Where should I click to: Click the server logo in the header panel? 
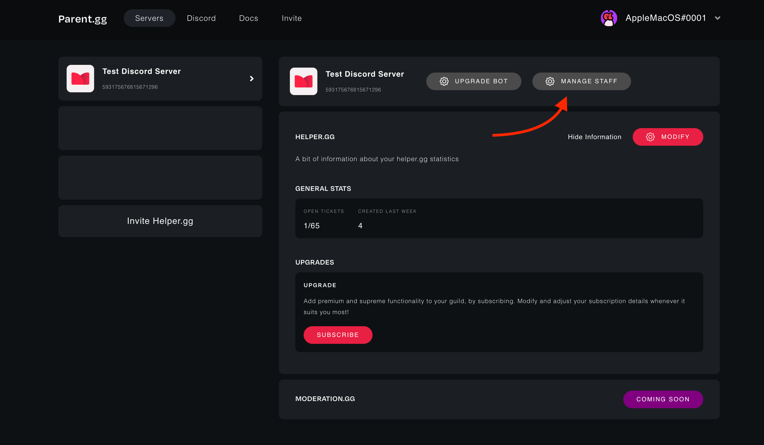pos(304,81)
